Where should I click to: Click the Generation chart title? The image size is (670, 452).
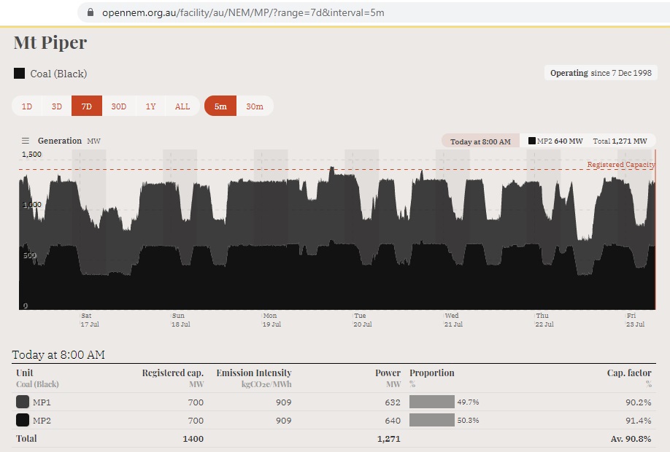59,141
